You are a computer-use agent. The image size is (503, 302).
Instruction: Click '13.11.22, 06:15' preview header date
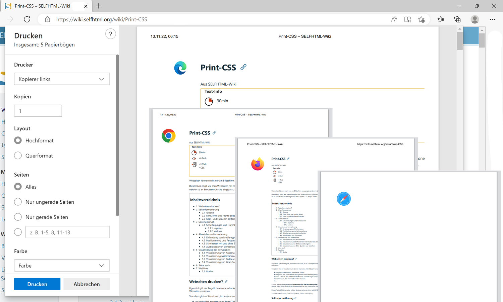click(164, 36)
